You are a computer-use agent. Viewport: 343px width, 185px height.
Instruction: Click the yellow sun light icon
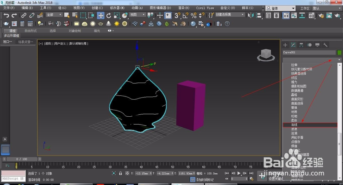pyautogui.click(x=117, y=24)
